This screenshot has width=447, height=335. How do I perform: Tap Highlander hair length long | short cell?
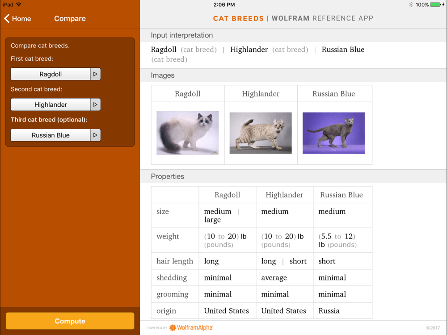point(284,261)
